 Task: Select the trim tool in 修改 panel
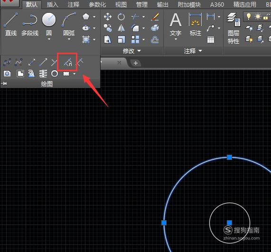pos(135,17)
